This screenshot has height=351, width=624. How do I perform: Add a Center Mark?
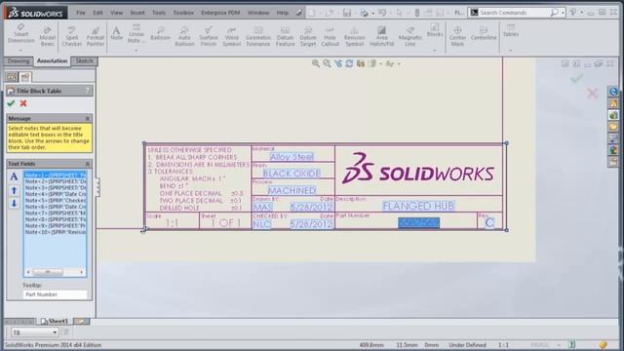click(457, 37)
